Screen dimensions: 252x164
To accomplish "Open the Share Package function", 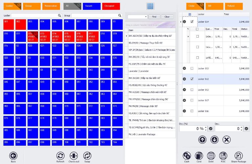I will point(239,156).
